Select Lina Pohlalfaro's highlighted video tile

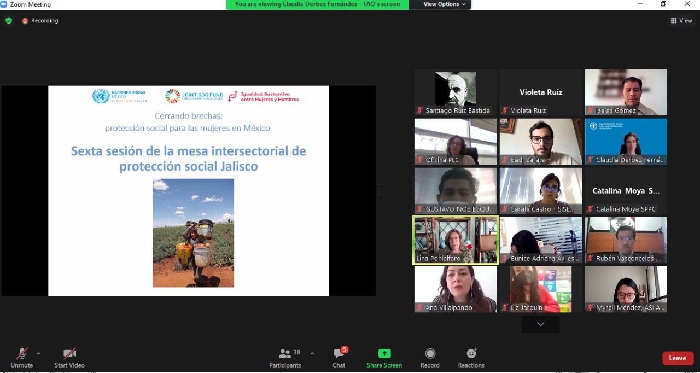tap(455, 240)
